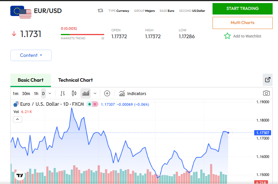Click the compare or add symbol plus icon
Viewport: 278px width, 184px height.
tap(107, 94)
